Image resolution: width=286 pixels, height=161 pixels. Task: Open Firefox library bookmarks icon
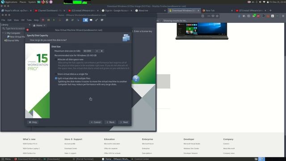[x=244, y=16]
